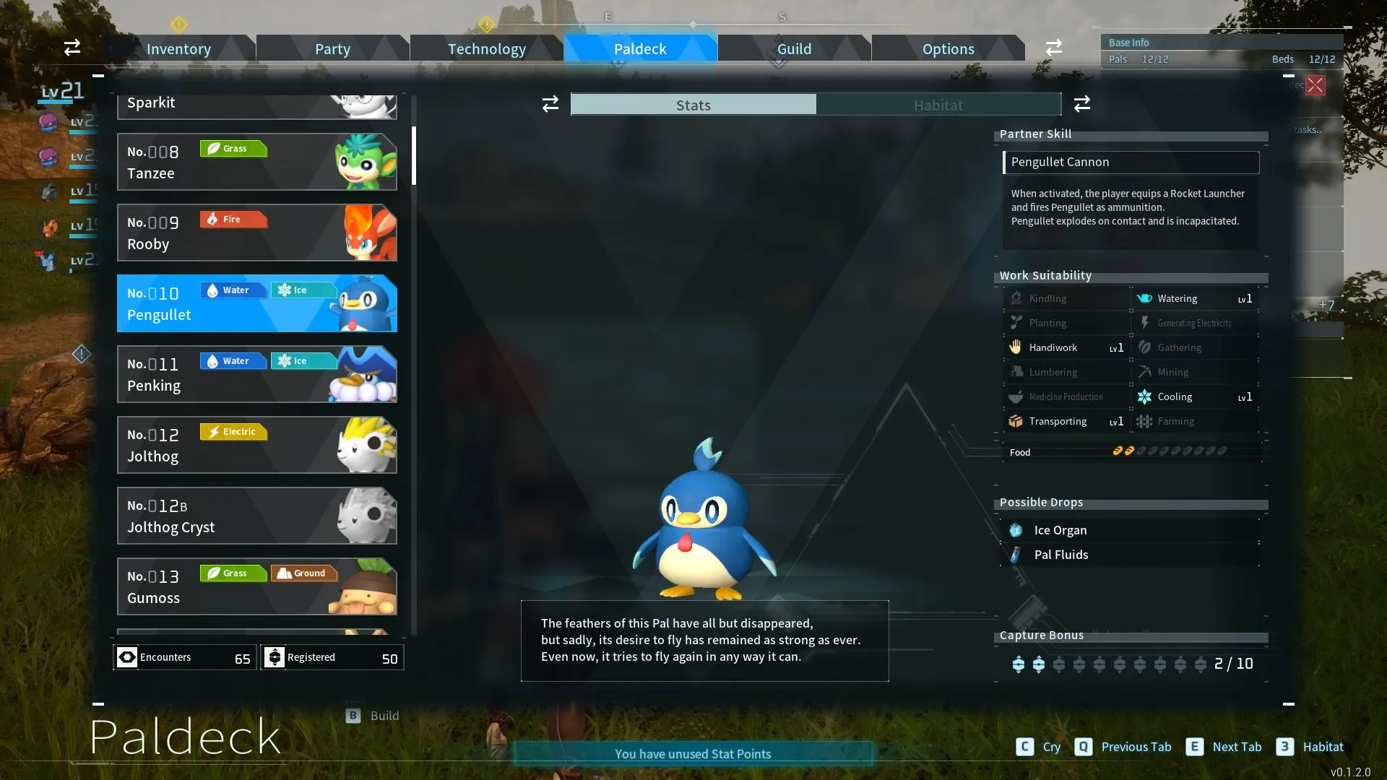Click the Handiwork hand icon
The width and height of the screenshot is (1387, 780).
click(1016, 347)
